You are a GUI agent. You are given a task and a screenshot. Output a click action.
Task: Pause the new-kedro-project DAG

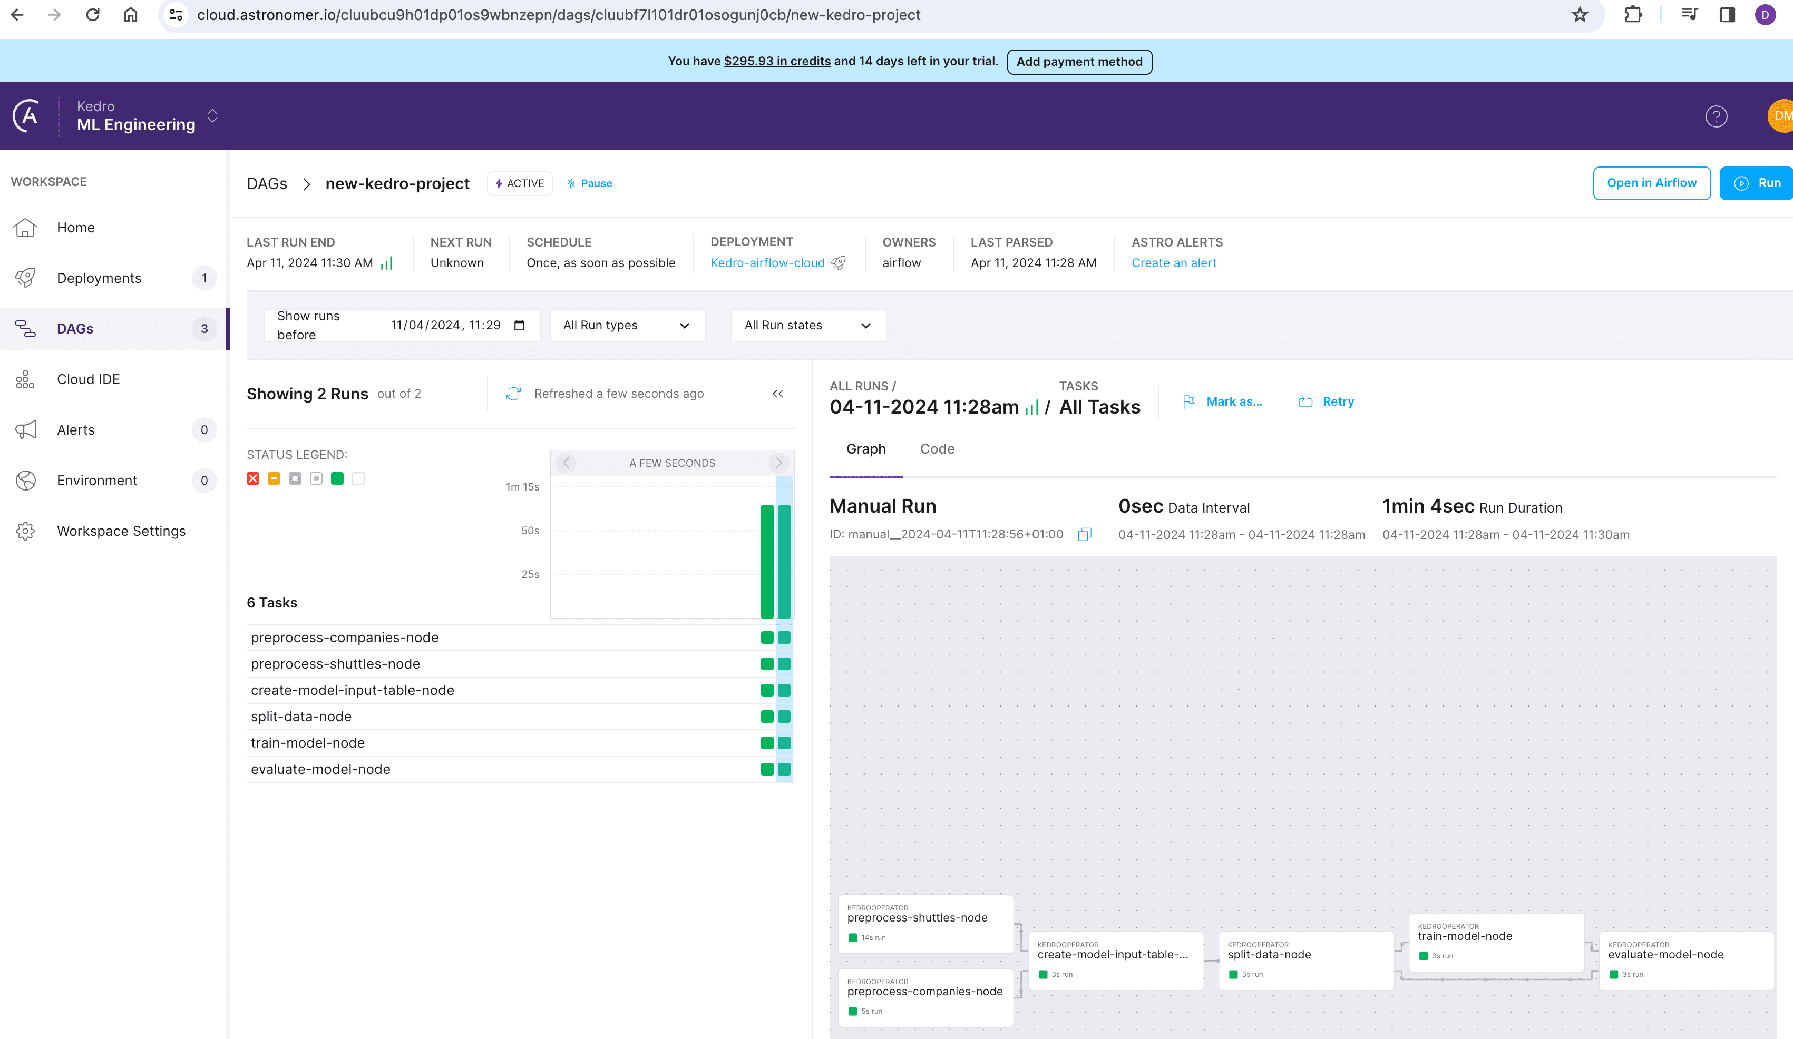589,183
